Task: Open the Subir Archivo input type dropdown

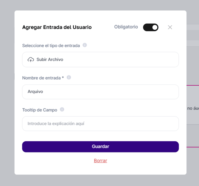Action: tap(100, 59)
